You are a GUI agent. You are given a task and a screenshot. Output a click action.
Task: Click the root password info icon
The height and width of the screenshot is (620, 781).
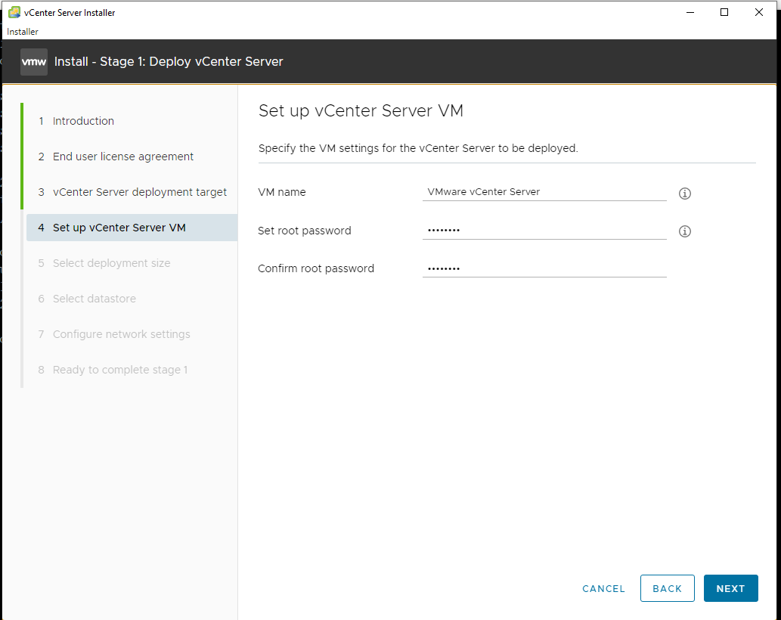pyautogui.click(x=685, y=231)
